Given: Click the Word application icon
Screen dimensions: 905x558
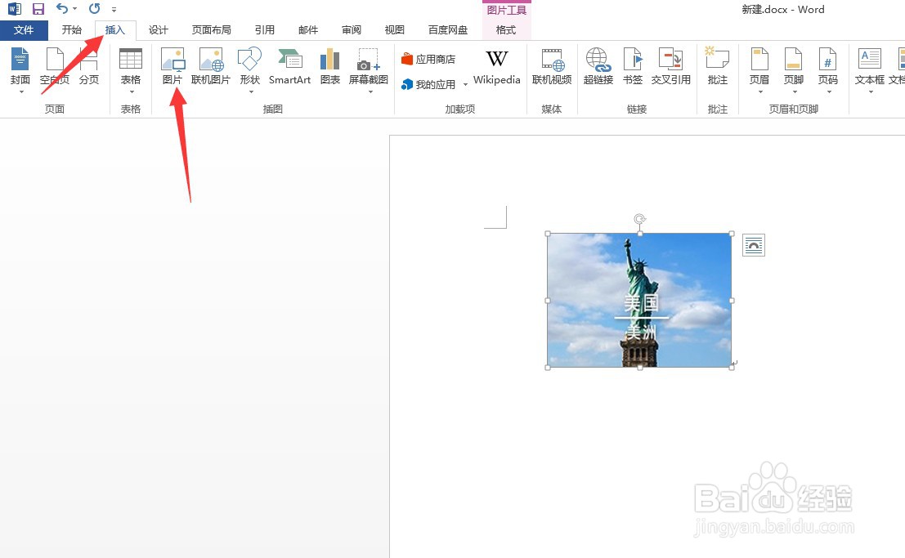Looking at the screenshot, I should pyautogui.click(x=15, y=9).
